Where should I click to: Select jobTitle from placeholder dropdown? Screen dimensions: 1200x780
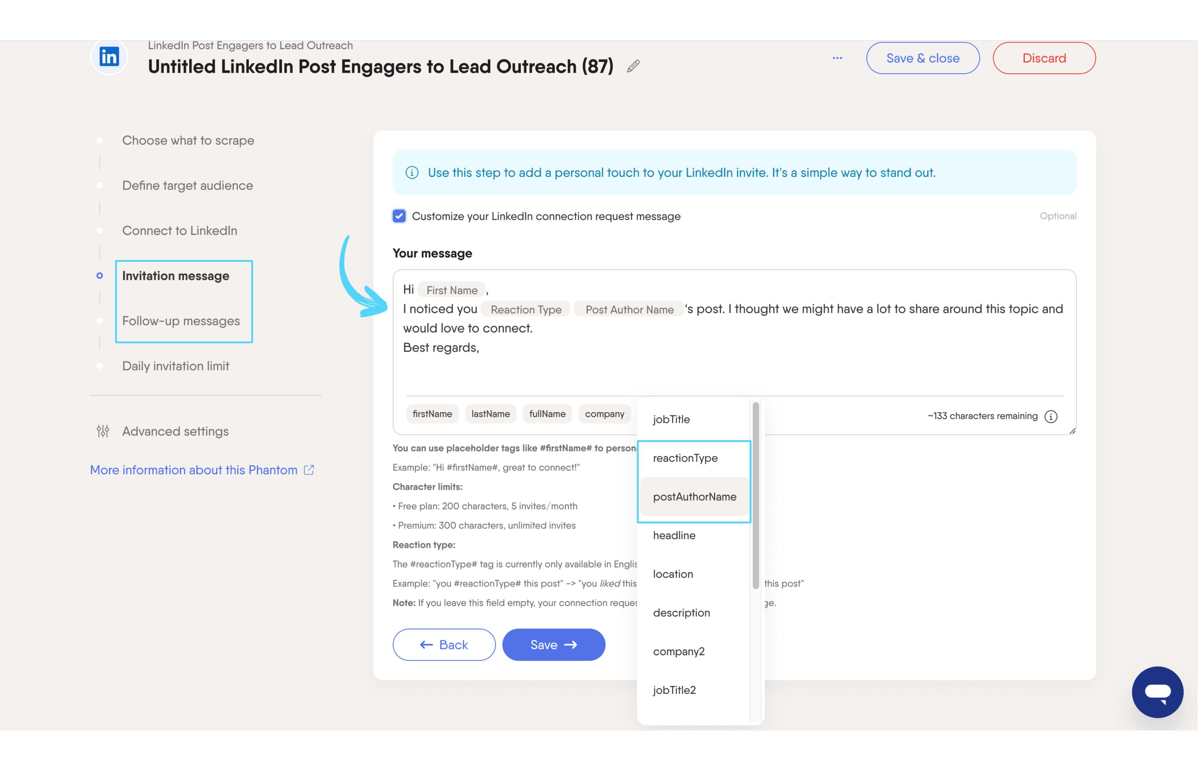click(694, 419)
